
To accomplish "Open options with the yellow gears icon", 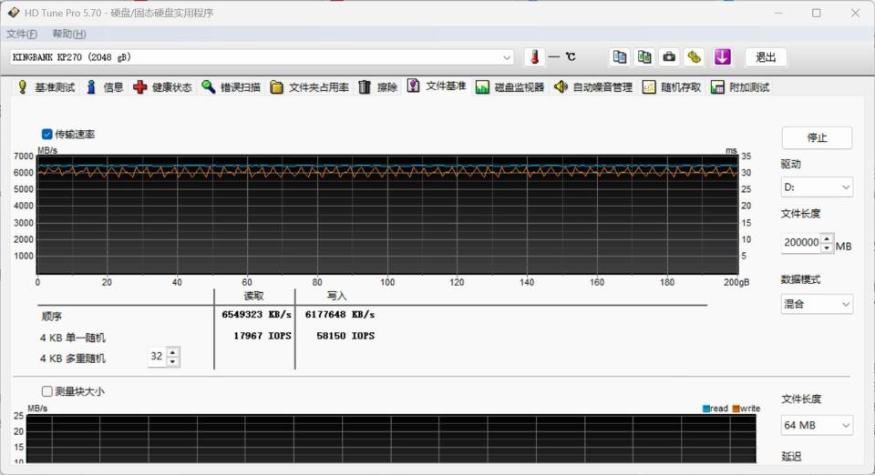I will pos(695,57).
